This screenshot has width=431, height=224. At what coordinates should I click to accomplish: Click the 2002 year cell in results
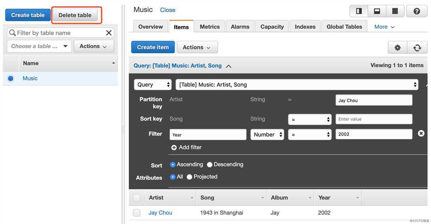(324, 213)
